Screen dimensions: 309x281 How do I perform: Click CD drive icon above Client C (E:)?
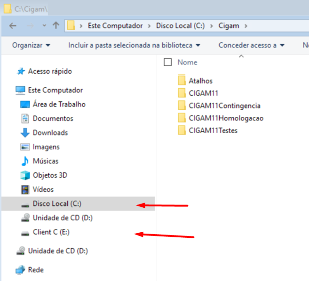[25, 218]
